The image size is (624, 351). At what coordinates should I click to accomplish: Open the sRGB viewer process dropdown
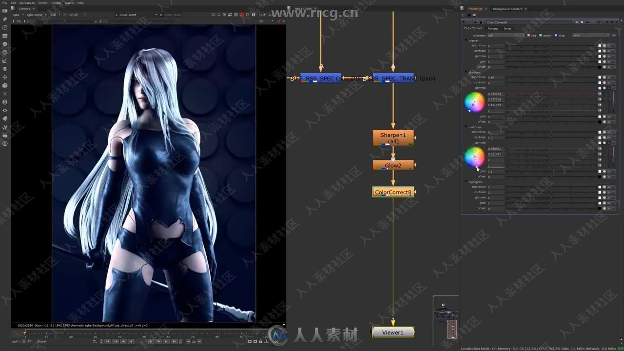click(77, 15)
